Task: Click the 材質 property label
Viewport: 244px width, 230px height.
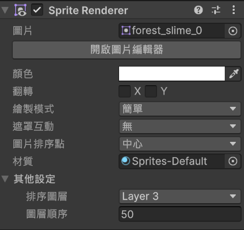Action: click(23, 161)
